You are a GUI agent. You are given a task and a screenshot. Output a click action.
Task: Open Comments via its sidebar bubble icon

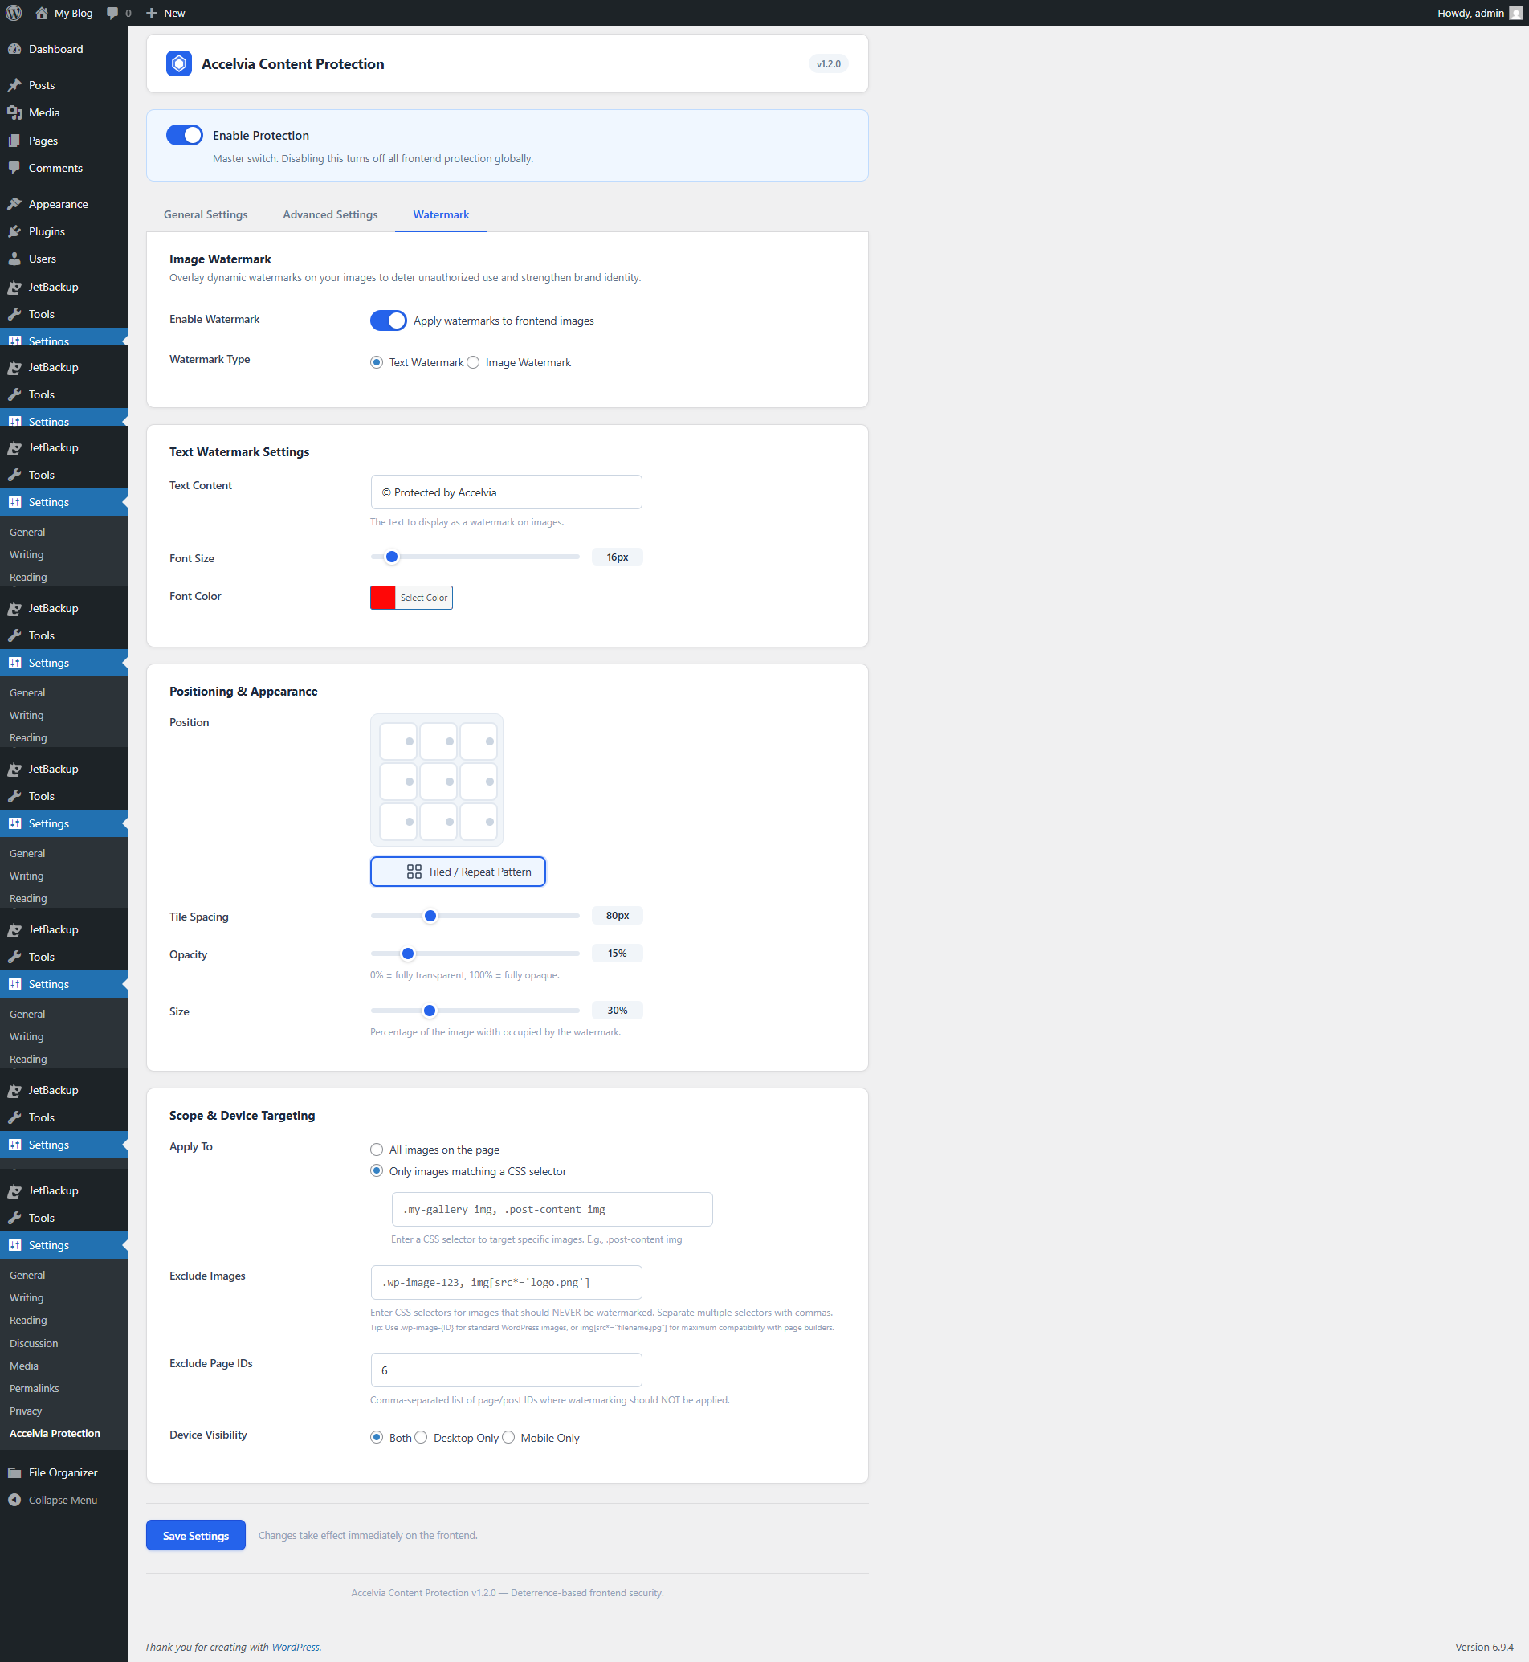point(14,168)
